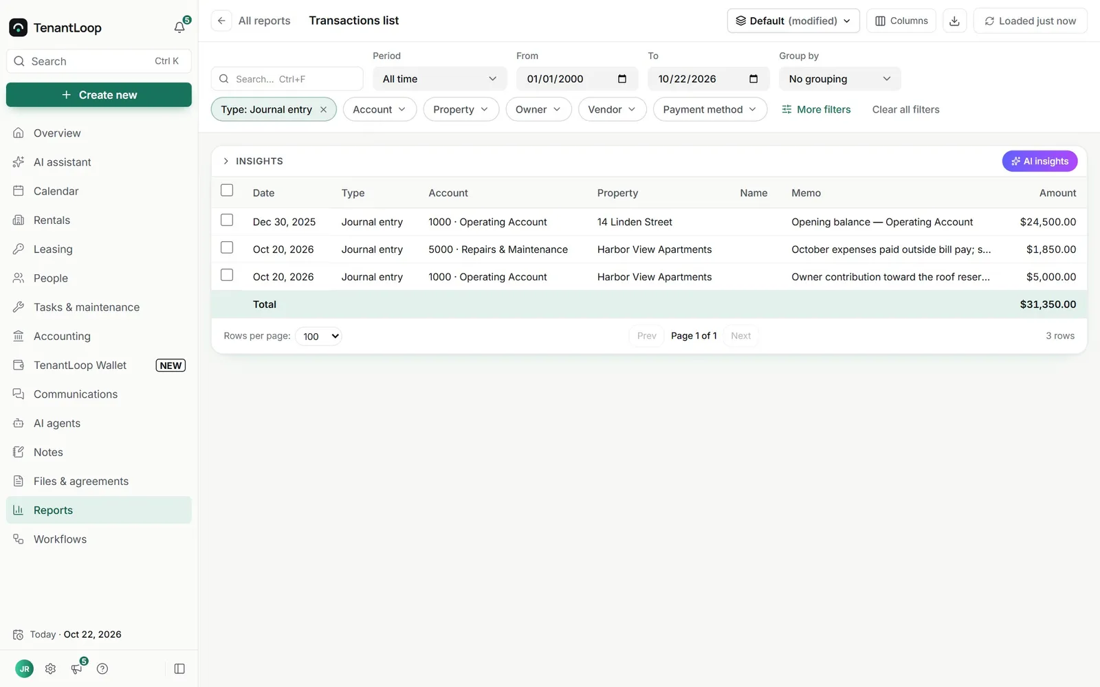The image size is (1100, 687).
Task: Open the Group by No grouping dropdown
Action: (x=839, y=79)
